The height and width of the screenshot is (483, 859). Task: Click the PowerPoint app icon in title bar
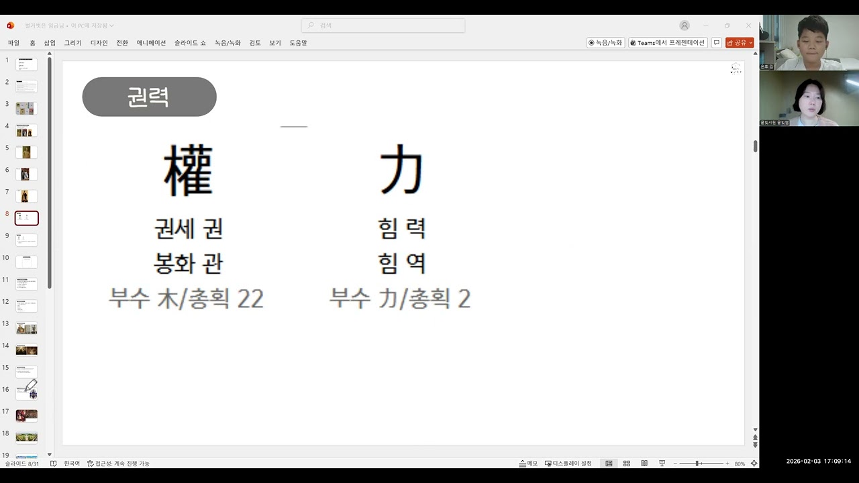[x=10, y=25]
